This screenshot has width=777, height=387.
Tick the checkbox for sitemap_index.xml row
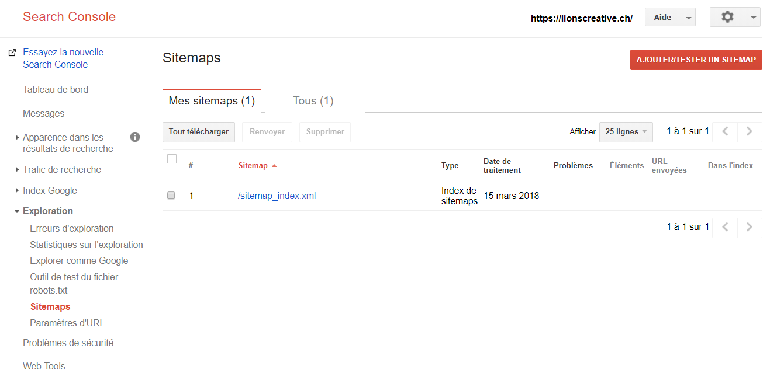(x=171, y=196)
